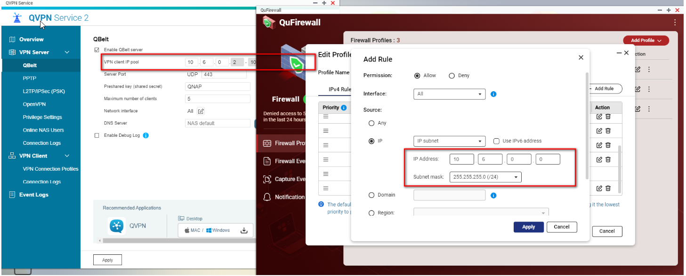Click the blue Apply button in Add Rule

tap(528, 227)
